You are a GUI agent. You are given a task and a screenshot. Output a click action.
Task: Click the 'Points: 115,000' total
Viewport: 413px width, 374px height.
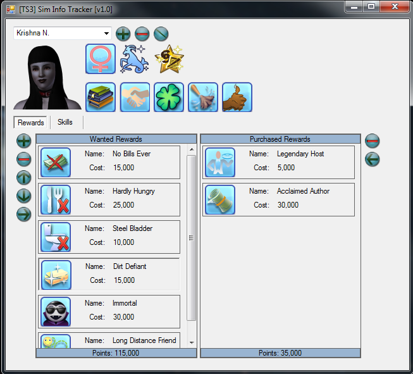click(116, 353)
